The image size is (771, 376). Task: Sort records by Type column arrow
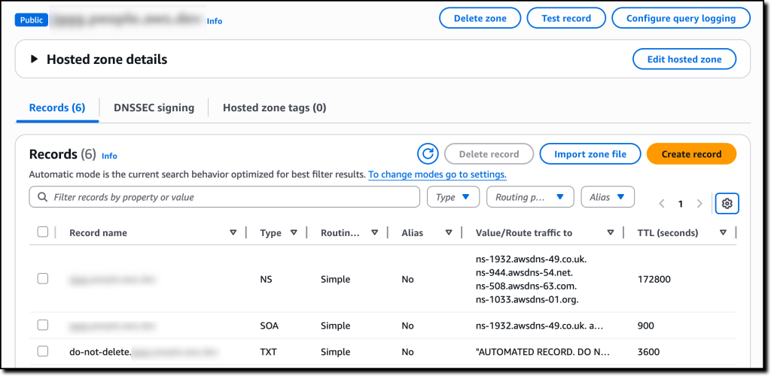pyautogui.click(x=294, y=233)
